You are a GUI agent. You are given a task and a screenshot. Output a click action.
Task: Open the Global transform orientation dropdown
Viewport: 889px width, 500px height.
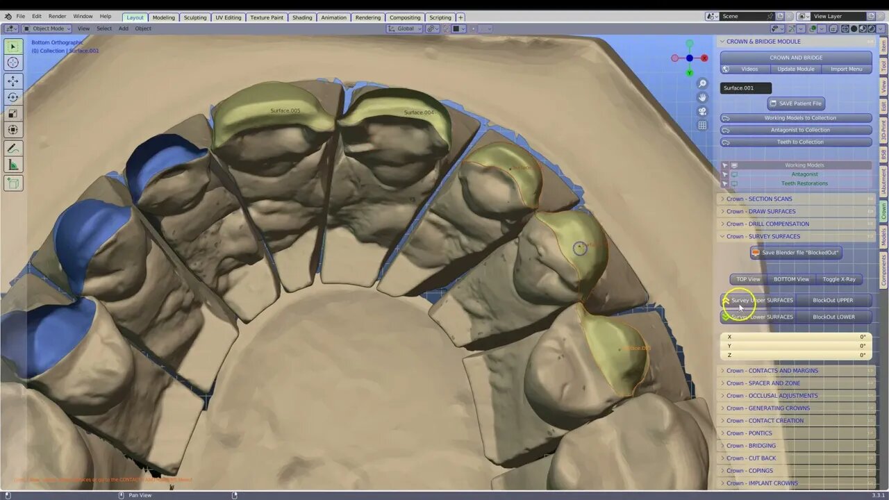404,28
